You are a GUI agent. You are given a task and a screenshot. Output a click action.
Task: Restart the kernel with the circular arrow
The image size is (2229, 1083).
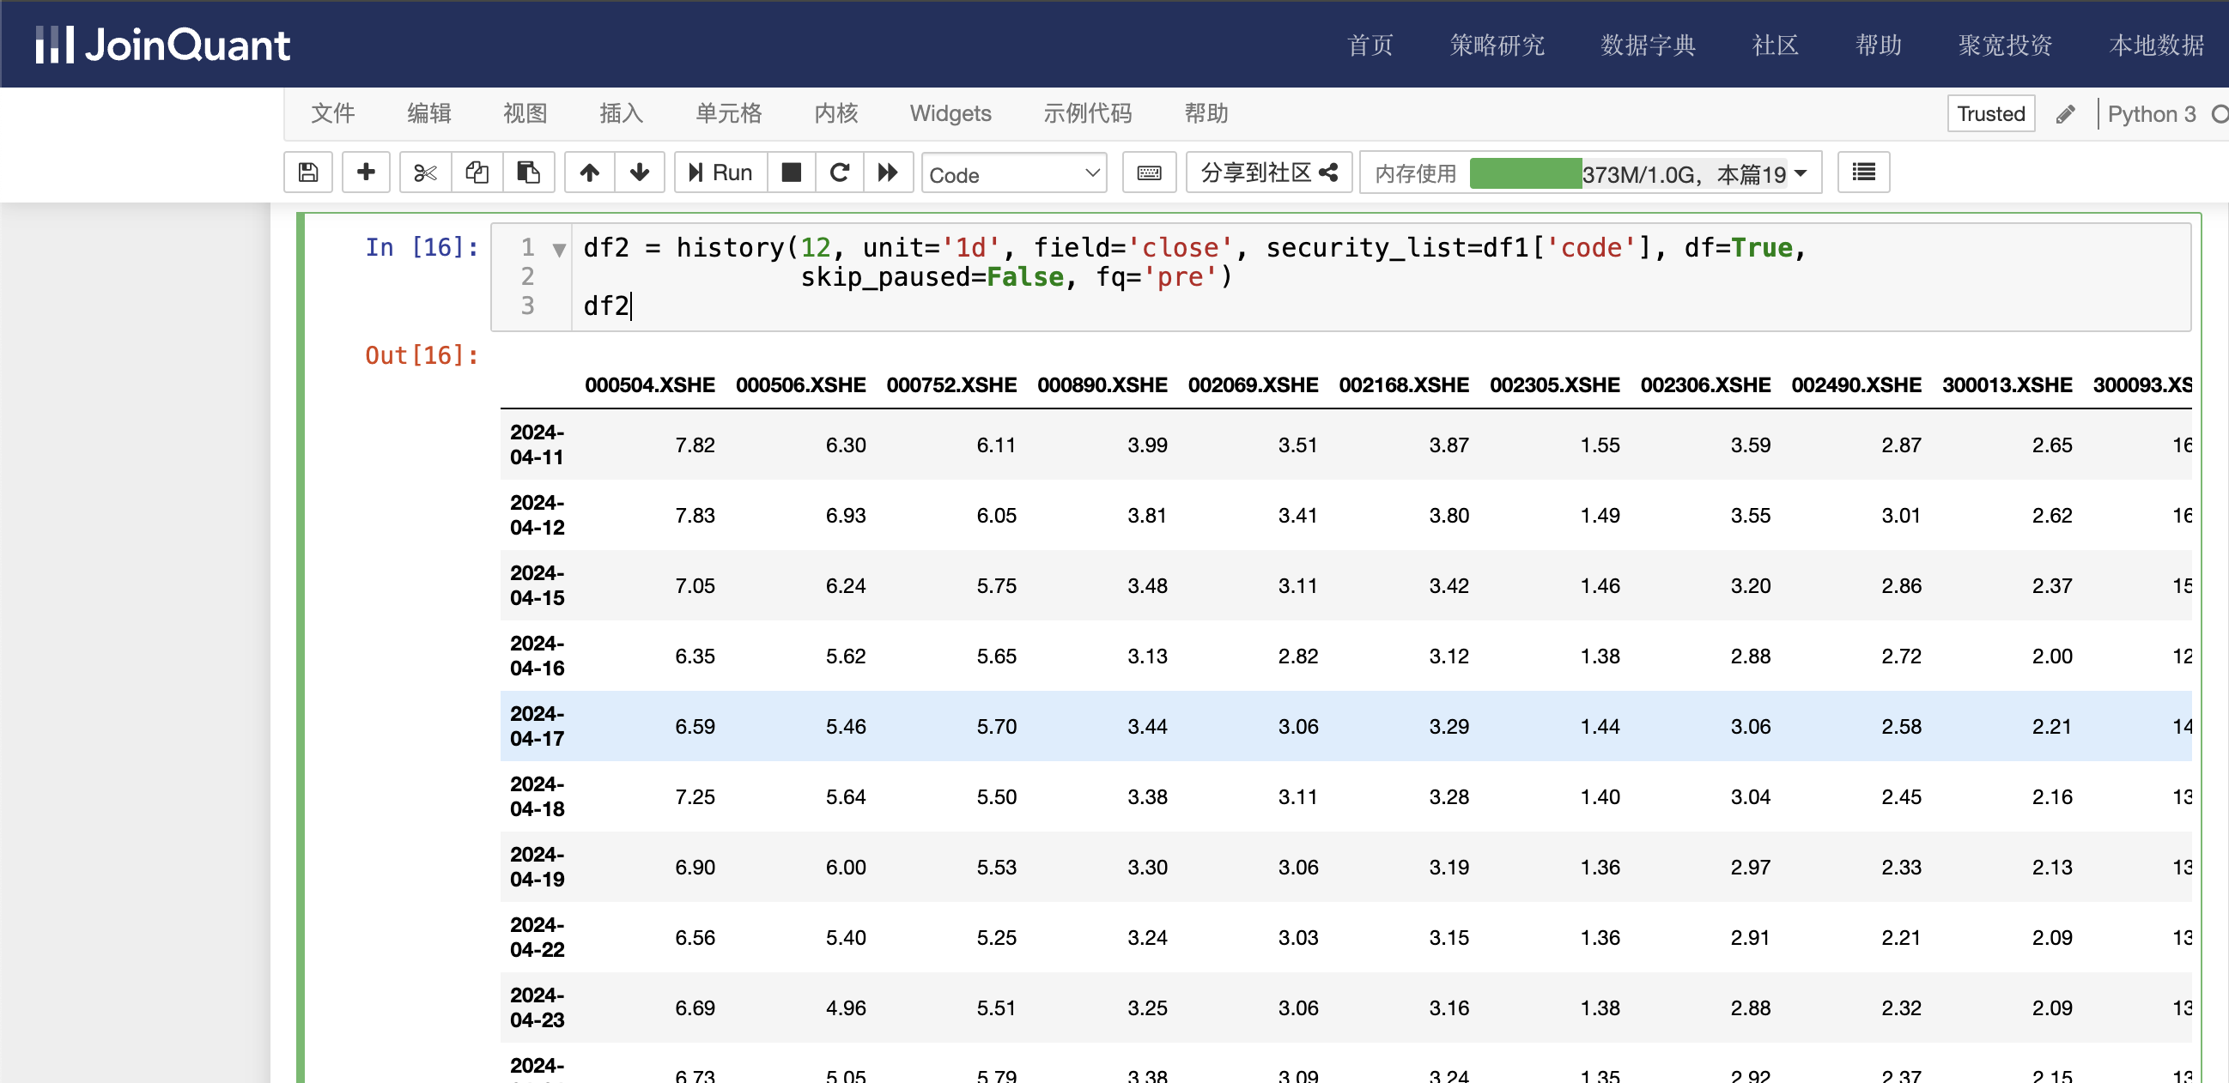click(x=840, y=173)
